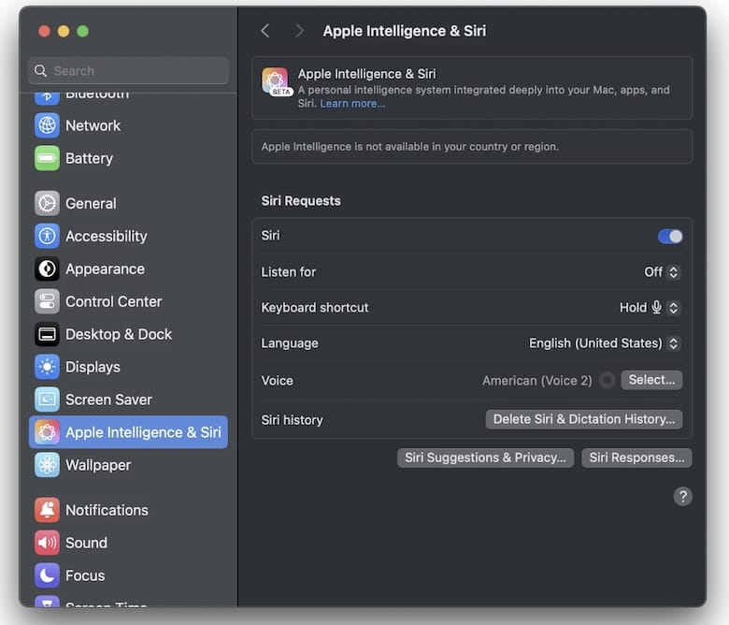
Task: Select Battery in the sidebar
Action: (x=128, y=158)
